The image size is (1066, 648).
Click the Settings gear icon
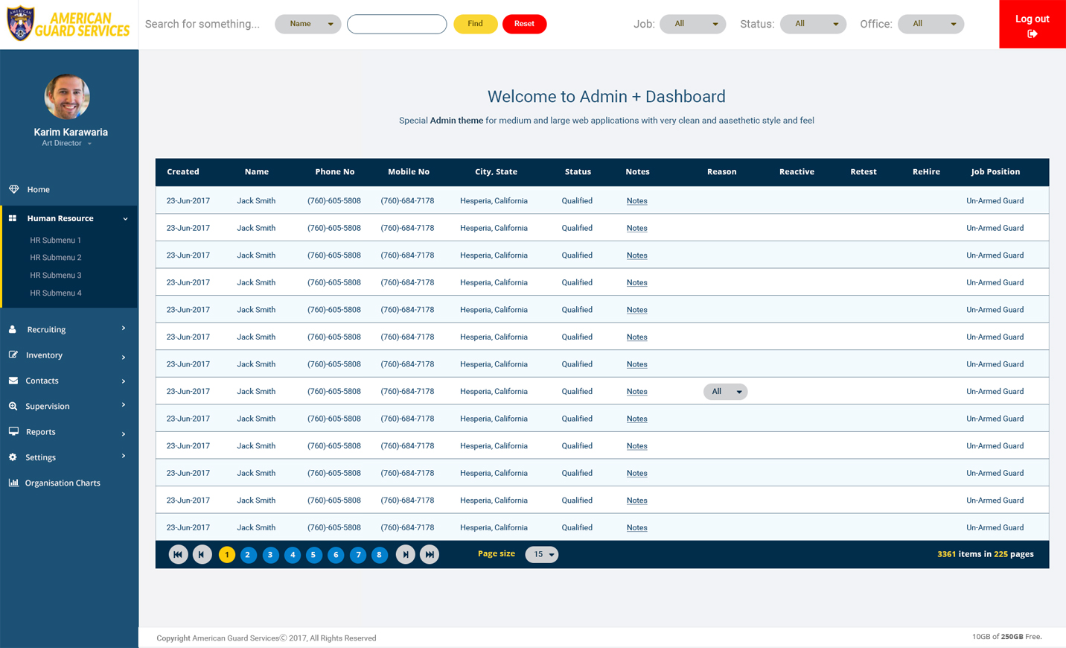13,457
